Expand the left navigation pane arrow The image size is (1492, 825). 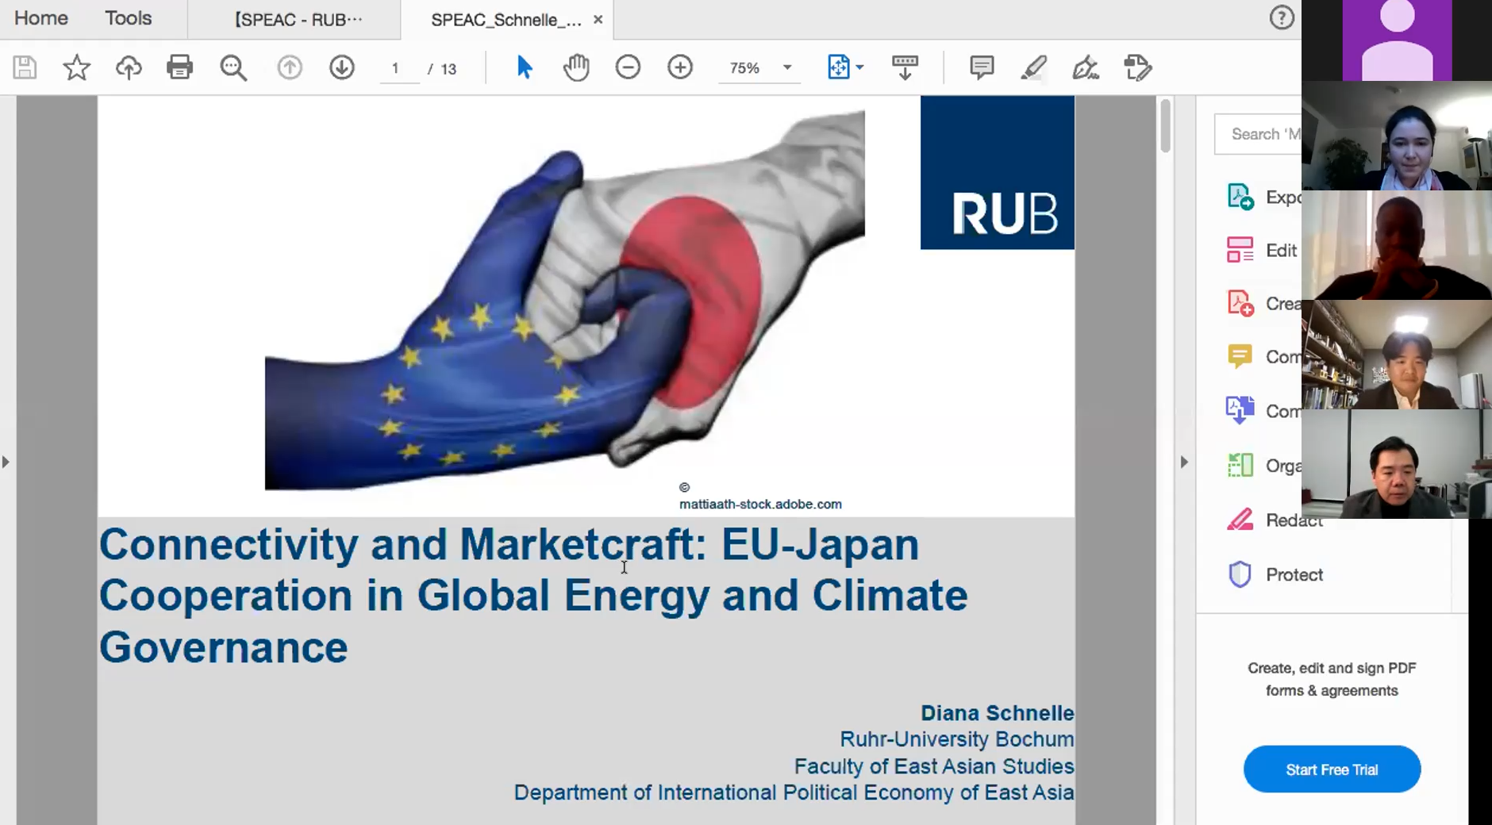click(6, 462)
